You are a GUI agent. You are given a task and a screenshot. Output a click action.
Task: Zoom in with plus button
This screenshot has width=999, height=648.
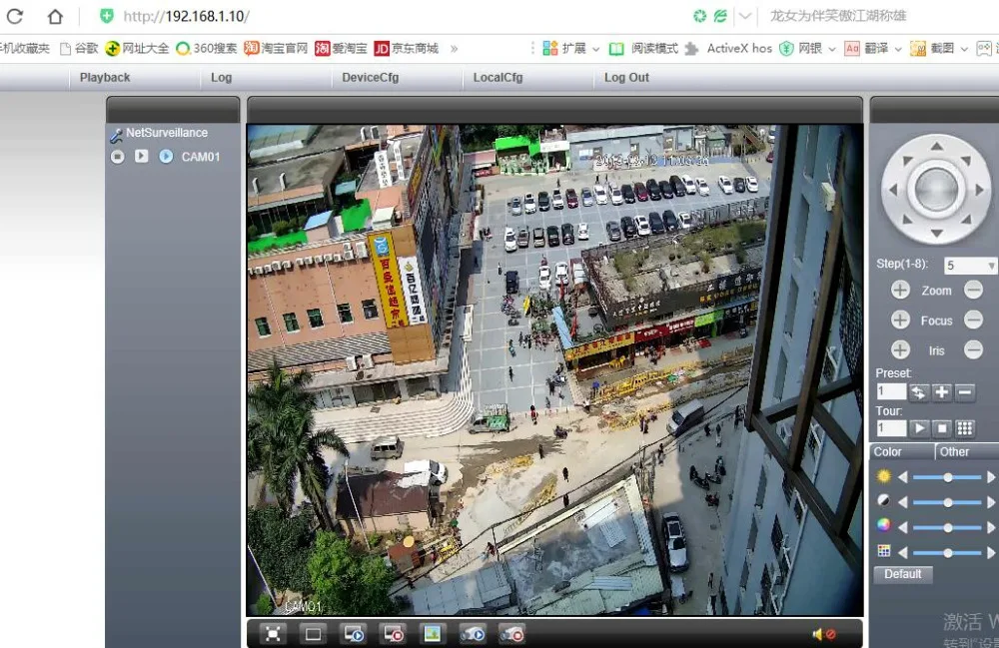(x=900, y=291)
